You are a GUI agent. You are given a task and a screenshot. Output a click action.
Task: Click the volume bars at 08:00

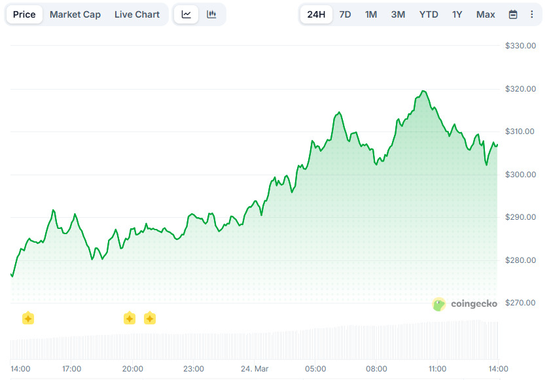tap(376, 340)
